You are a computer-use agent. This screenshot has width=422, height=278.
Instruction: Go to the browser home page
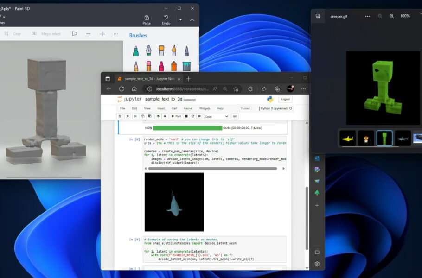pyautogui.click(x=134, y=89)
